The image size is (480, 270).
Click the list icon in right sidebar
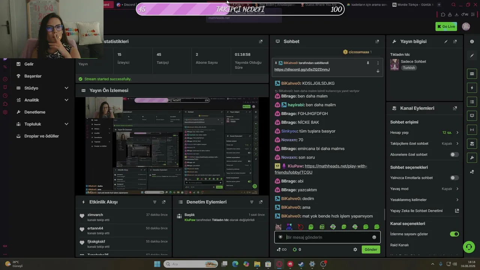(x=472, y=102)
